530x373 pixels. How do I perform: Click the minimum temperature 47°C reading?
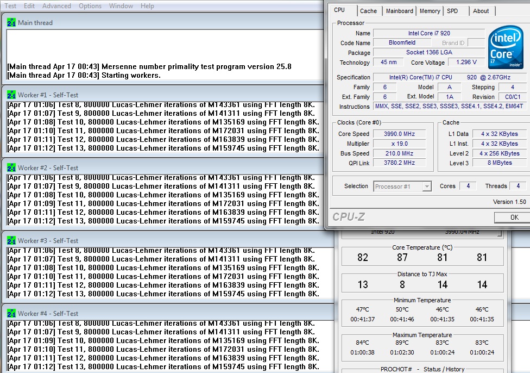[362, 309]
